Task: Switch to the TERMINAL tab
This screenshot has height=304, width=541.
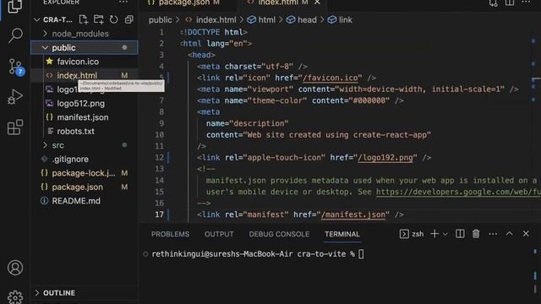Action: point(342,235)
